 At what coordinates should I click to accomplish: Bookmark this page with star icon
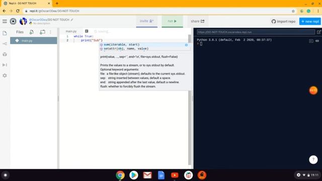click(x=293, y=11)
